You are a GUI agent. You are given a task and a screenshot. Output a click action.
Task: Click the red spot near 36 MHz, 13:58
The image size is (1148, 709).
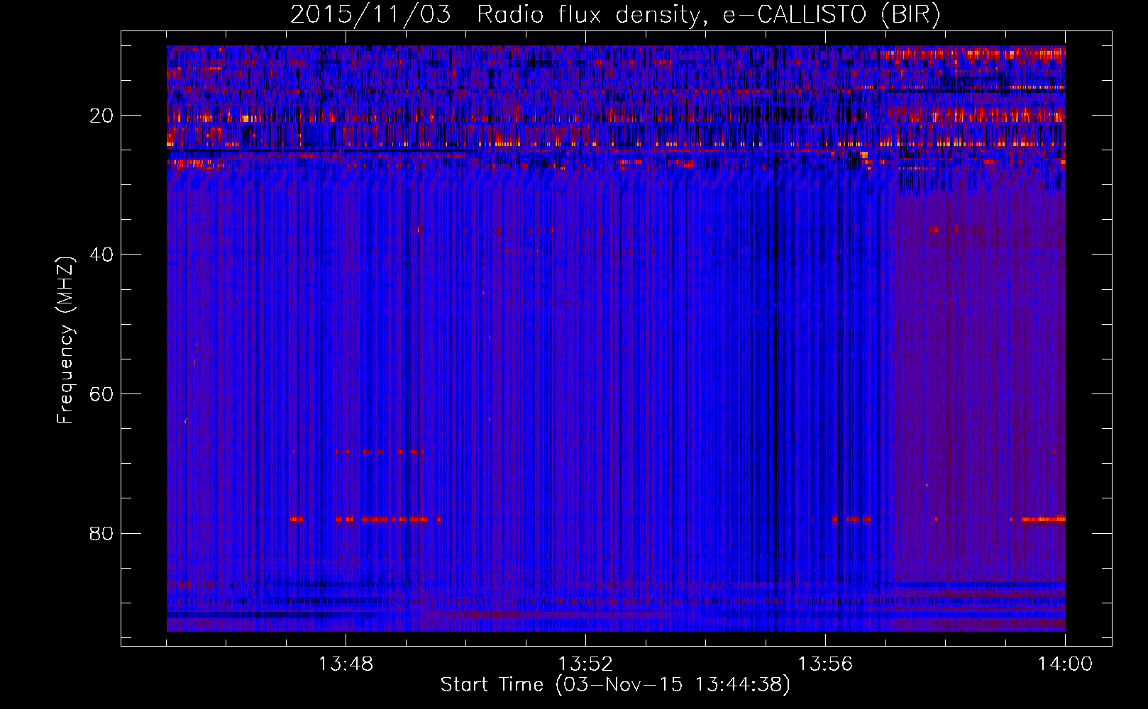pos(936,229)
